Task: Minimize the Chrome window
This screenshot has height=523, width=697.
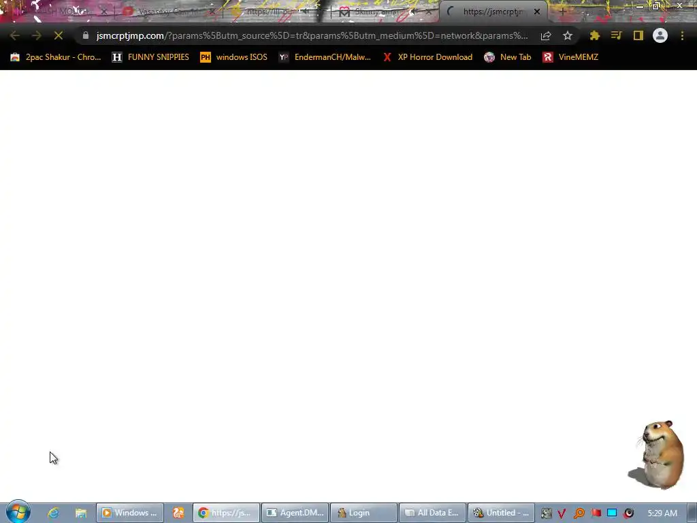Action: click(639, 5)
